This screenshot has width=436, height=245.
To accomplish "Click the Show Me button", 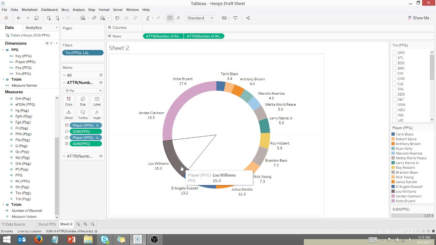I will (x=419, y=18).
